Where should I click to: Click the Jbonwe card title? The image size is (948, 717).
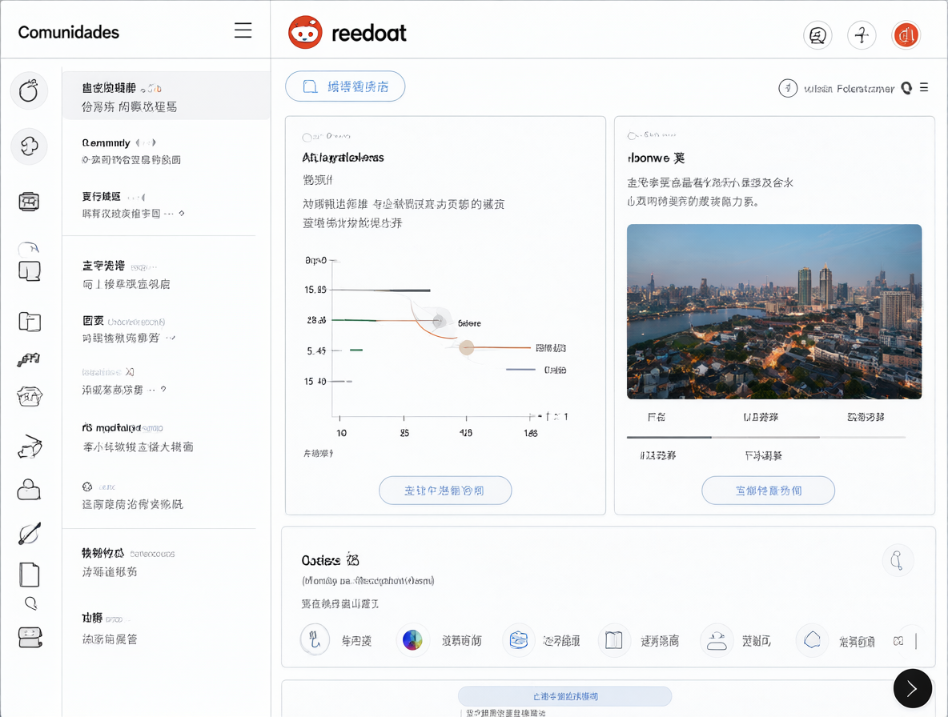[656, 158]
